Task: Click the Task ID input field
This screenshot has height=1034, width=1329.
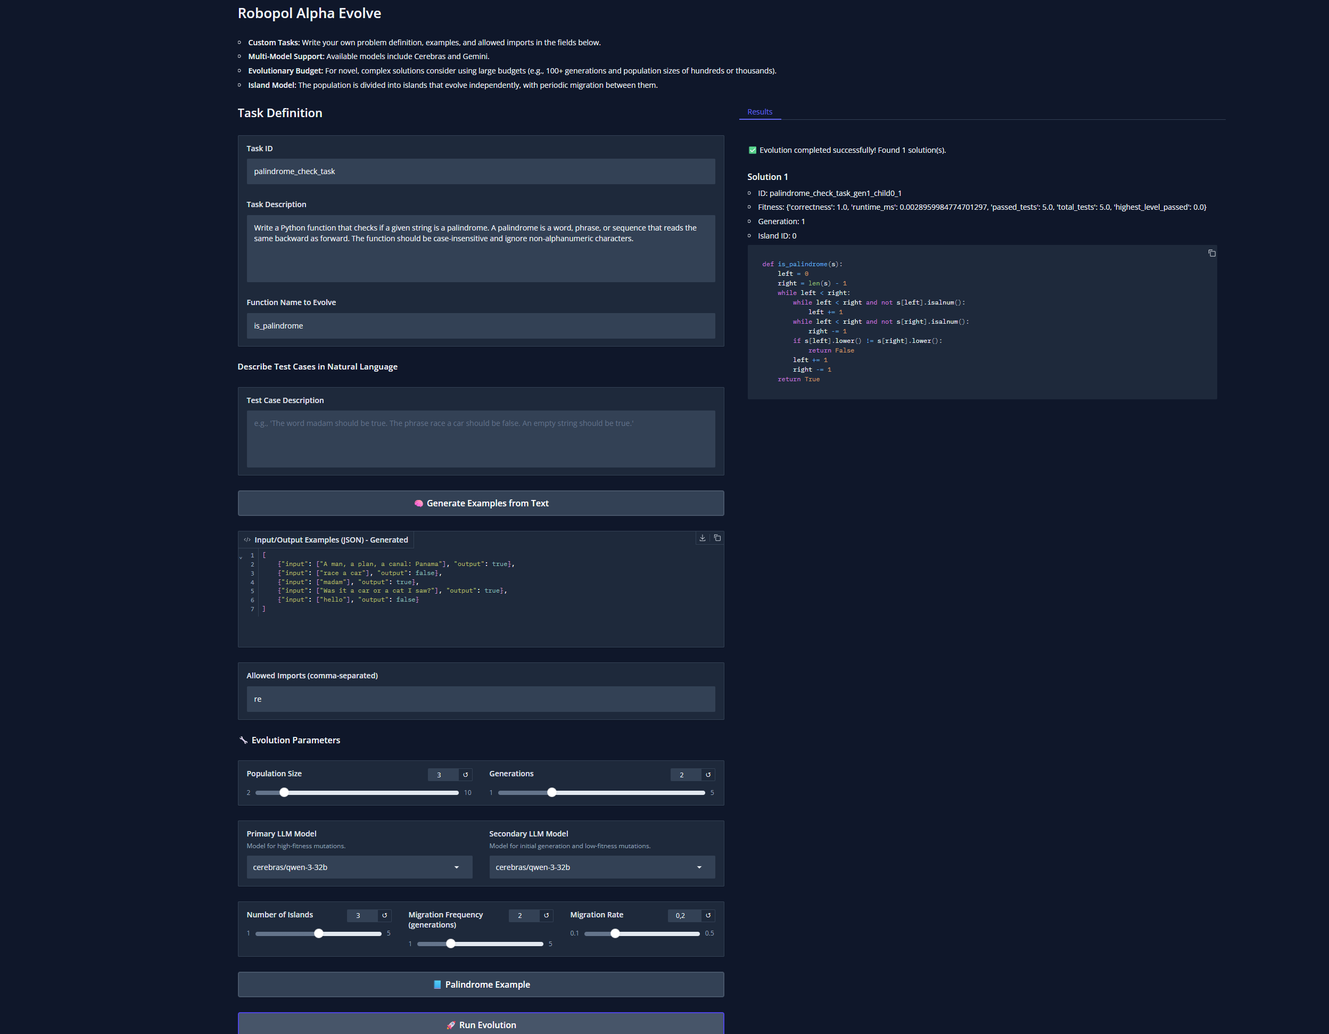Action: pos(481,171)
